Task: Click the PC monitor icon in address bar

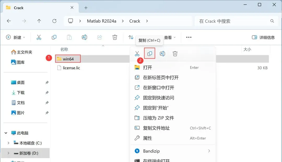Action: 70,21
